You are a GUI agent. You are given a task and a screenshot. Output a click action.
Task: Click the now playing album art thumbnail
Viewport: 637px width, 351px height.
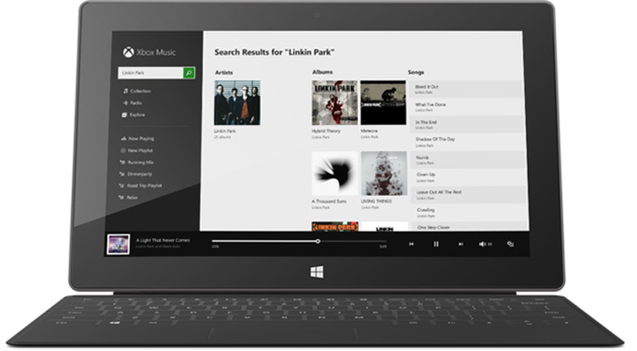(x=118, y=244)
